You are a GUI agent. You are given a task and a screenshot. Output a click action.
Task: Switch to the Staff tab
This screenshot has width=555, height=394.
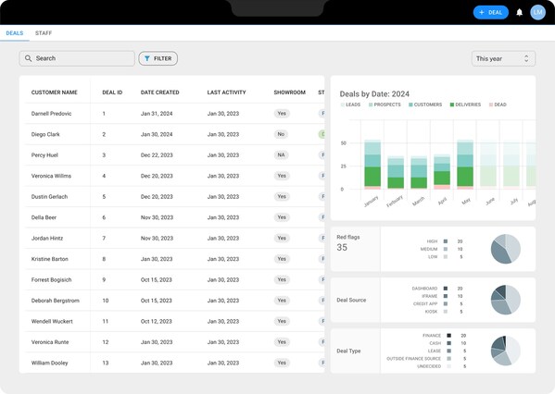pos(44,33)
